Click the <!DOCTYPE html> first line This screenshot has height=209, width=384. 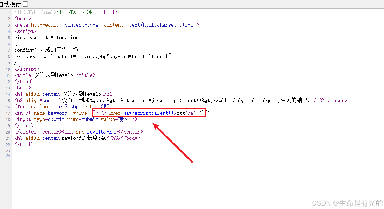point(66,12)
